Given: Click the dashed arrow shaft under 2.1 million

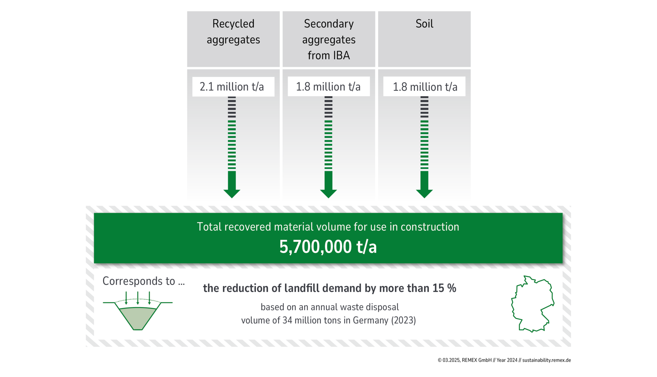Looking at the screenshot, I should 233,144.
